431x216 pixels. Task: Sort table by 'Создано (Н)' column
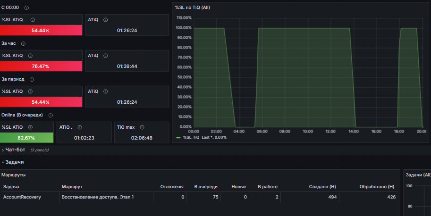[322, 187]
